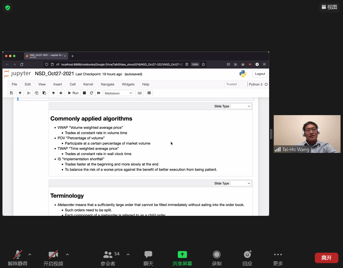Log out of Jupyter

click(x=260, y=74)
